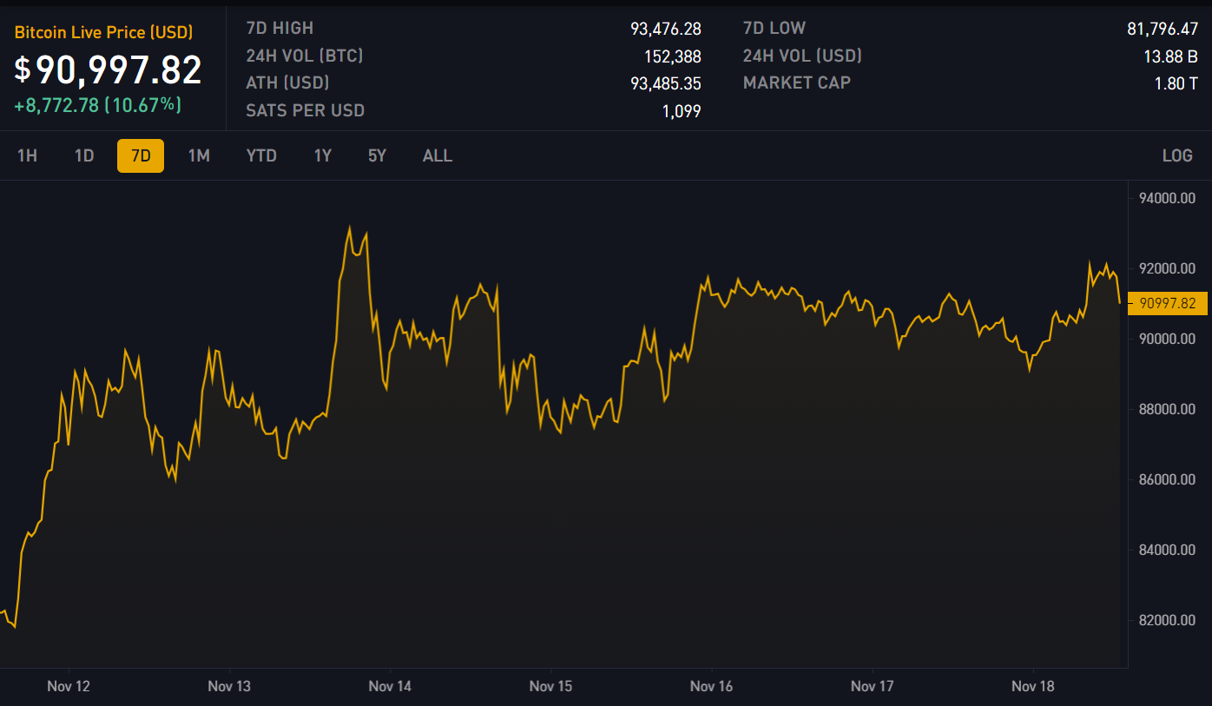Change chart range to 1M
The height and width of the screenshot is (706, 1212).
pyautogui.click(x=199, y=156)
